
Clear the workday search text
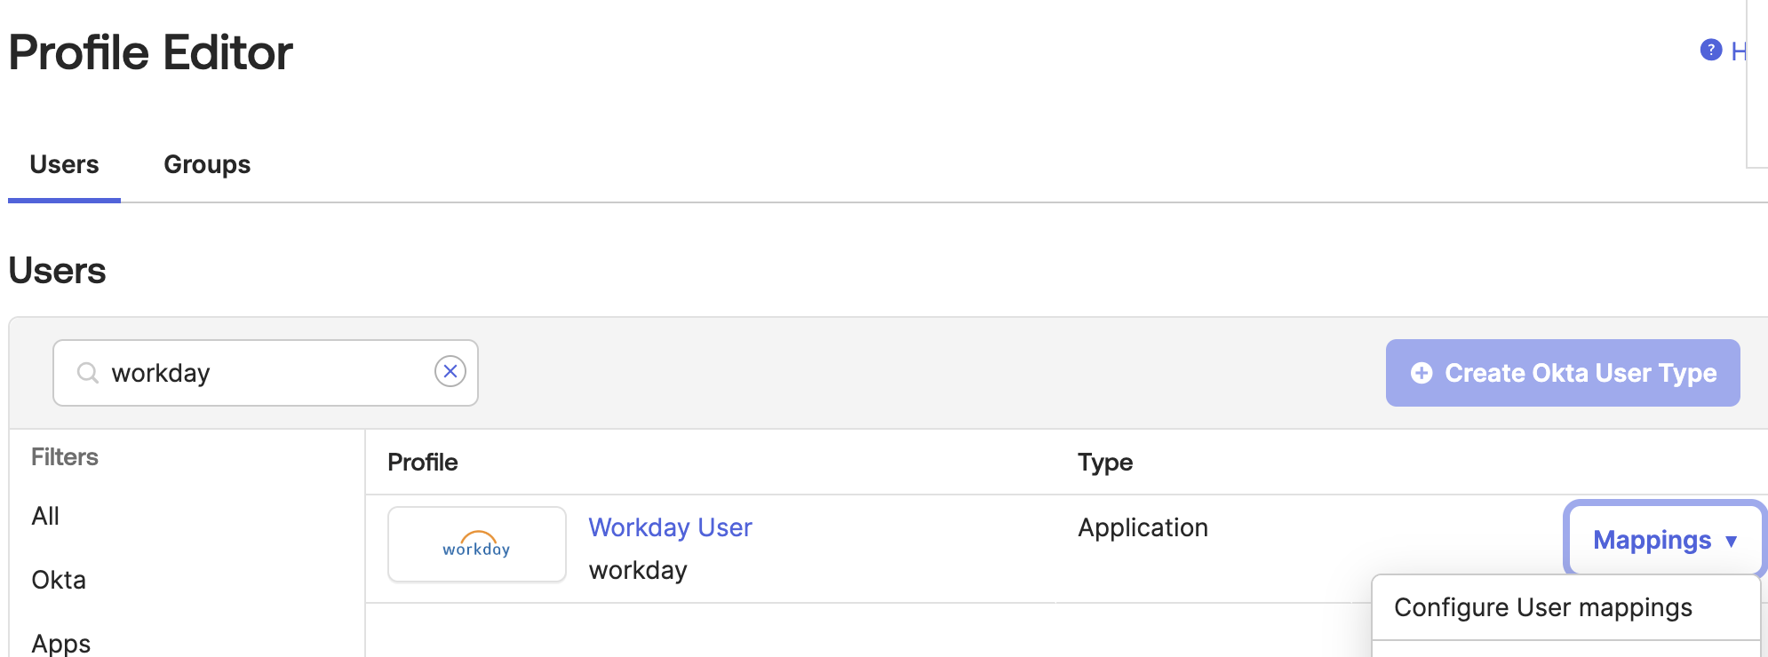pos(450,371)
